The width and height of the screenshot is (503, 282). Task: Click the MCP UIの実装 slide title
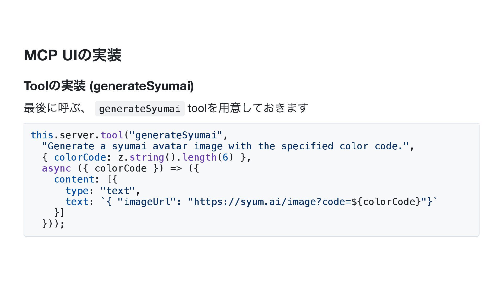coord(73,55)
